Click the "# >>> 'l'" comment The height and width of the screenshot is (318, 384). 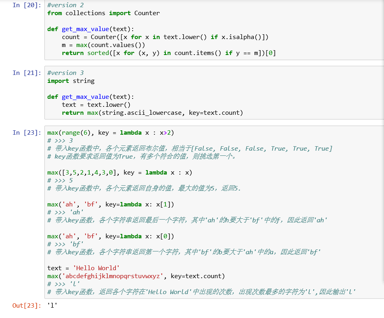64,284
